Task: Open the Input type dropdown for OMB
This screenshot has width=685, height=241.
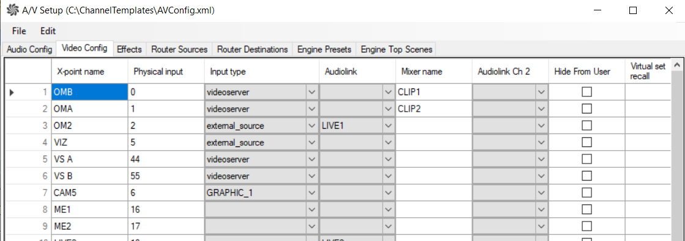Action: tap(311, 92)
